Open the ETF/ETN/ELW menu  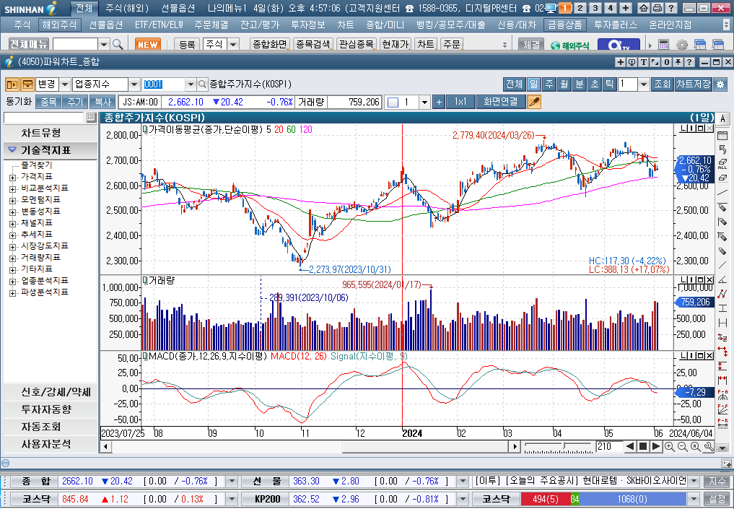coord(160,25)
